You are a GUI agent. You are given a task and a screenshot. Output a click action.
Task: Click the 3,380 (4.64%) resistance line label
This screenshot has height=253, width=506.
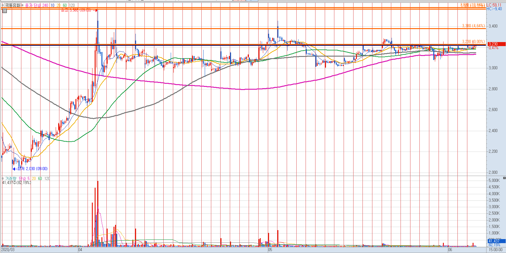pyautogui.click(x=473, y=26)
